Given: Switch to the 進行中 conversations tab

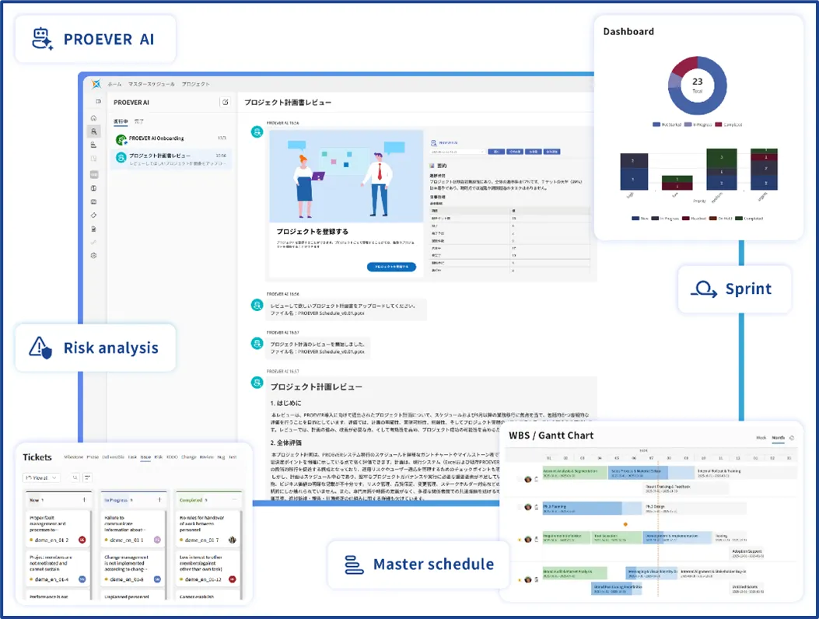Looking at the screenshot, I should [x=121, y=121].
